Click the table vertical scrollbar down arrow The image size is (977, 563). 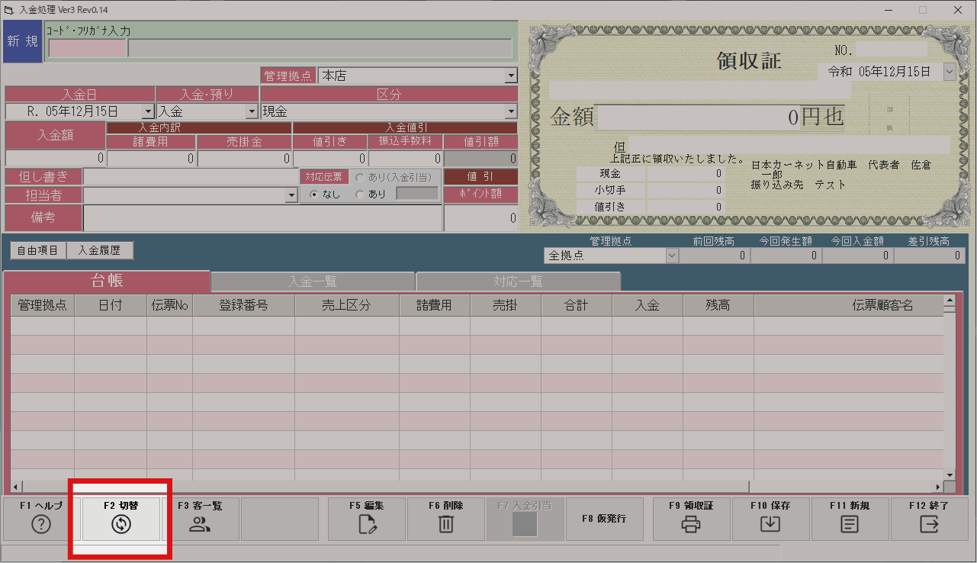(950, 475)
